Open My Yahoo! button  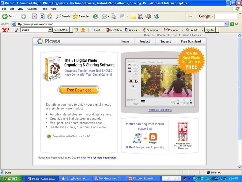pos(114,30)
